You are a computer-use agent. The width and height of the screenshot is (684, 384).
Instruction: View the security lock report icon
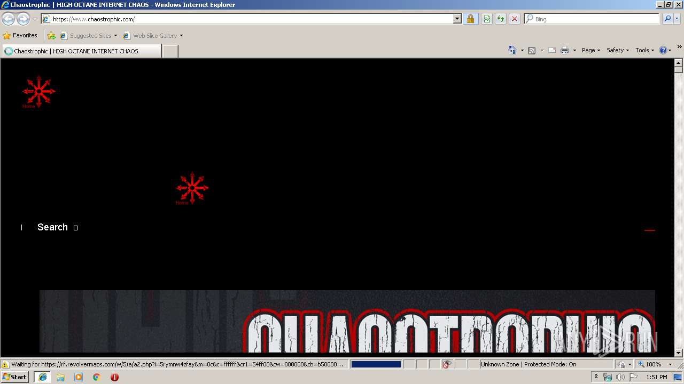[470, 19]
